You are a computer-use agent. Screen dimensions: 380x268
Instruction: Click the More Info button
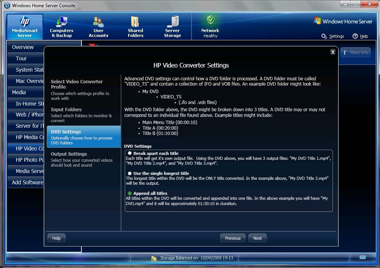[355, 52]
